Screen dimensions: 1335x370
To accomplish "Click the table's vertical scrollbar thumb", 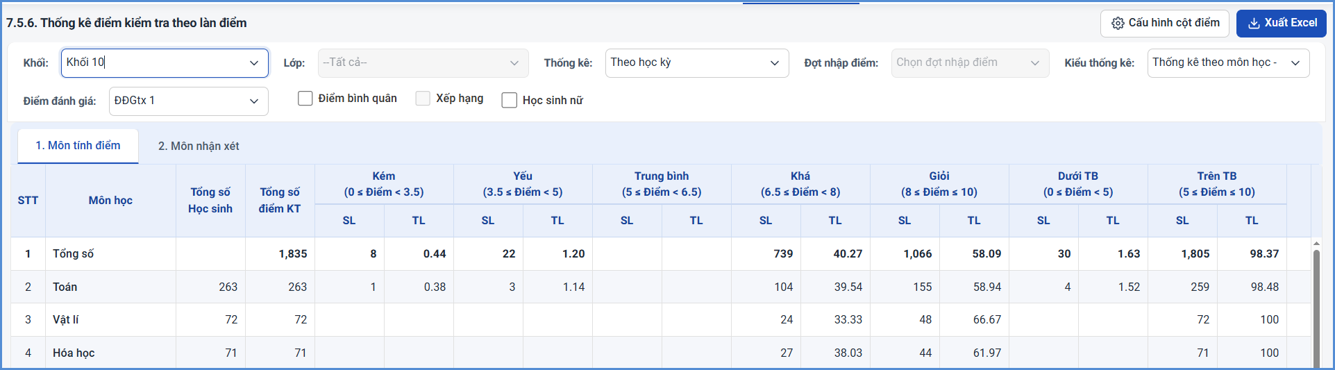I will tap(1316, 309).
